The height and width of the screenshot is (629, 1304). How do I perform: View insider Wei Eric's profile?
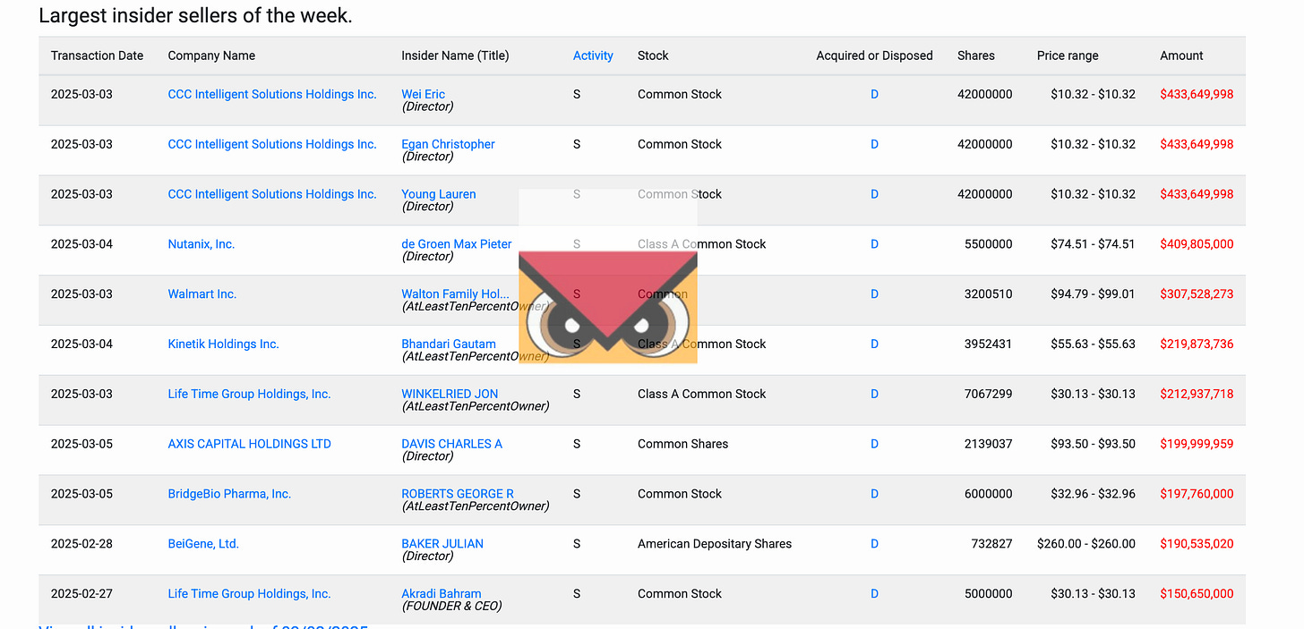point(424,94)
